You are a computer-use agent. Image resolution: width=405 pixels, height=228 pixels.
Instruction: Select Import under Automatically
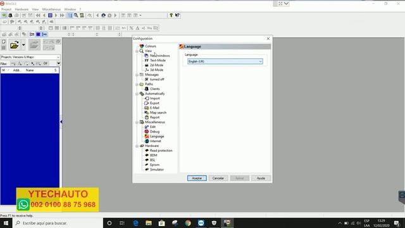pyautogui.click(x=154, y=98)
